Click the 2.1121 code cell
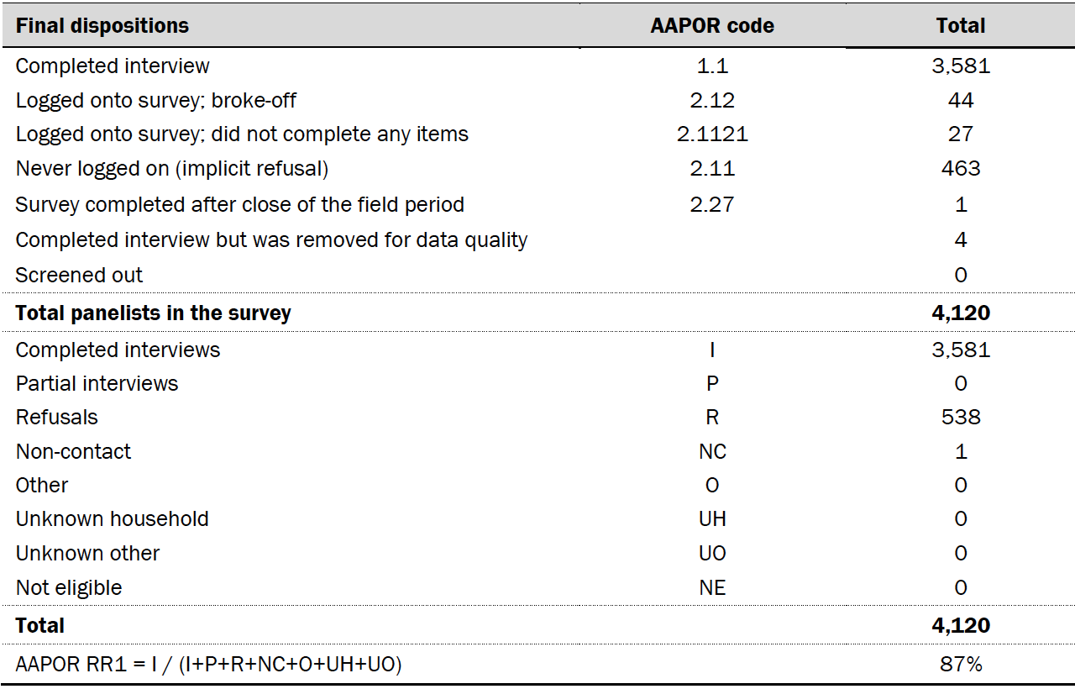 coord(712,134)
